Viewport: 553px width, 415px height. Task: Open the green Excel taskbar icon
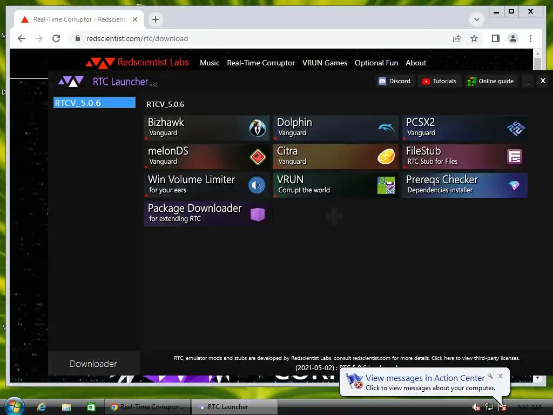coord(91,407)
